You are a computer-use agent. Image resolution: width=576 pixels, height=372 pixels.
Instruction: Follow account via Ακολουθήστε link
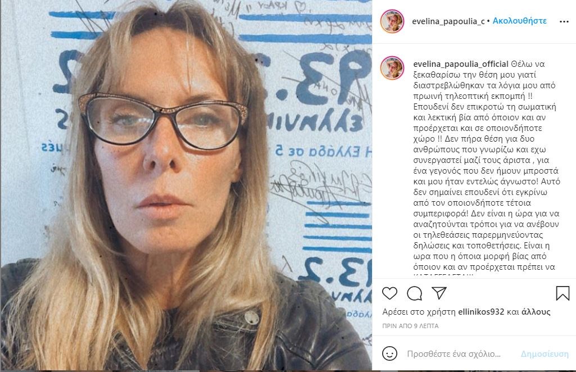(x=519, y=21)
